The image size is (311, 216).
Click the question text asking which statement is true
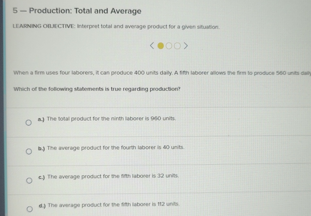point(97,89)
